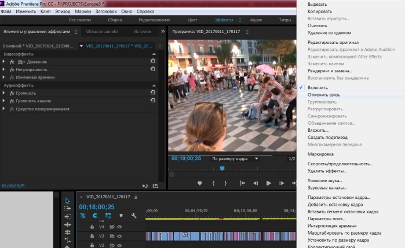Switch to Цвет workspace
The image size is (405, 248).
tap(192, 20)
